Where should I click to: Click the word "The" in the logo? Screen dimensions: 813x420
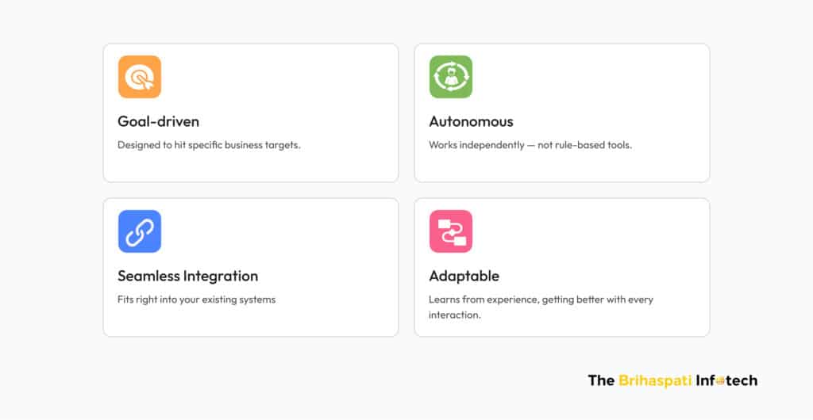pos(601,380)
